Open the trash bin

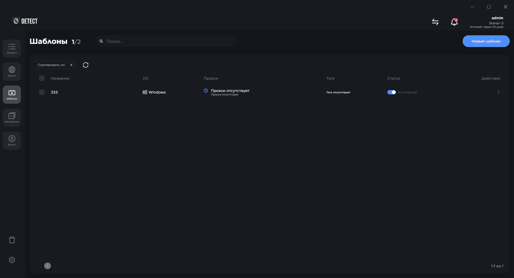coord(12,240)
